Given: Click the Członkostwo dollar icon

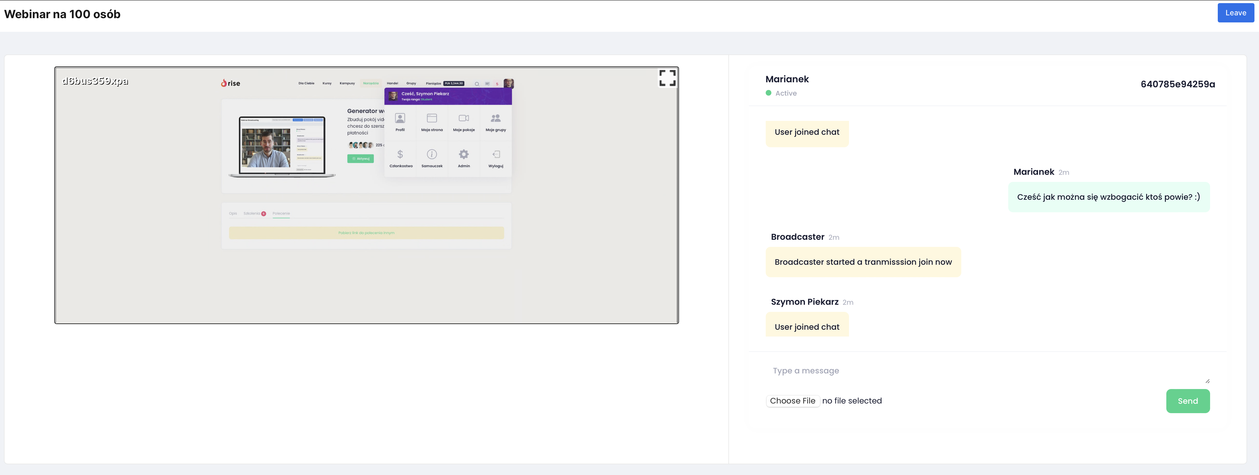Looking at the screenshot, I should click(400, 155).
